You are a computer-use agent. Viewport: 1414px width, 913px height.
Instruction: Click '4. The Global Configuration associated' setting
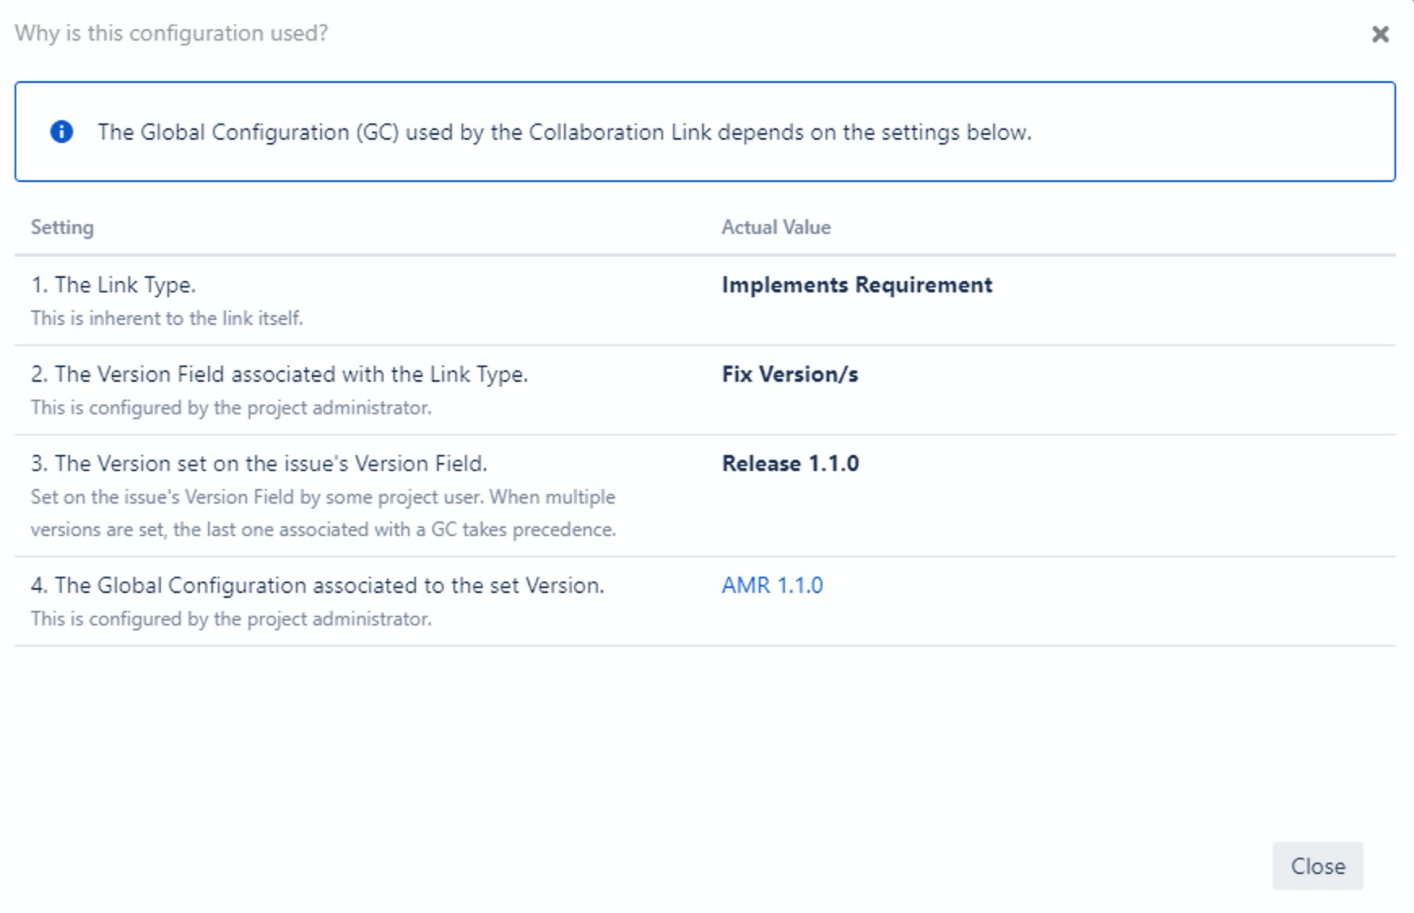318,586
